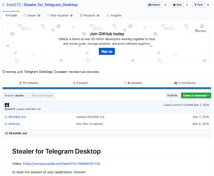The width and height of the screenshot is (214, 176).
Task: Expand the Clone or download menu
Action: [196, 96]
